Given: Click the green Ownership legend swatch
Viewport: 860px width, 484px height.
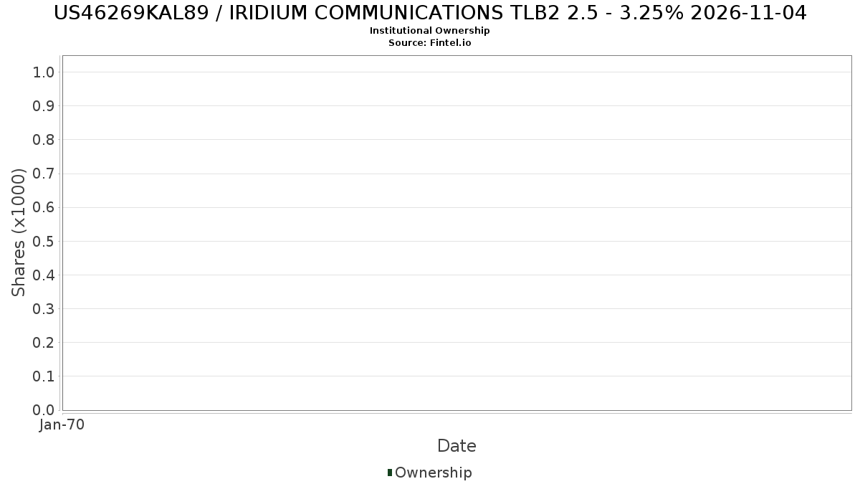Looking at the screenshot, I should pos(390,473).
